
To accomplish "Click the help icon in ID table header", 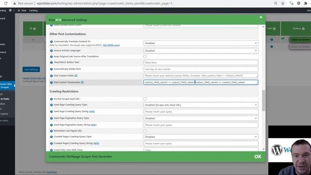I will (35, 29).
